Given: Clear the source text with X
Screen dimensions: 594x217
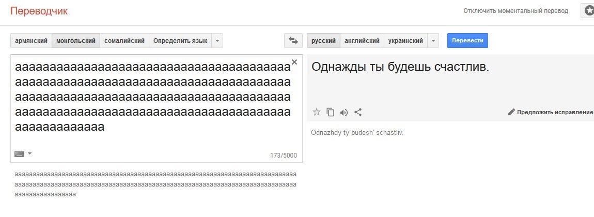Looking at the screenshot, I should tap(294, 62).
